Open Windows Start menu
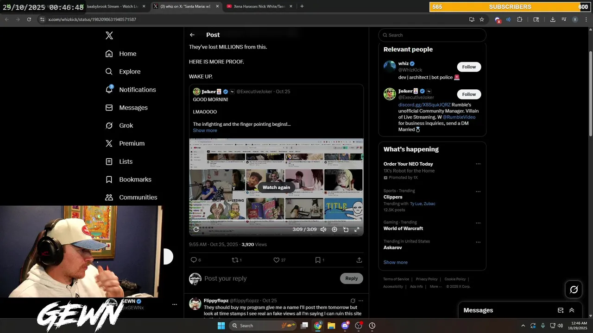Image resolution: width=593 pixels, height=333 pixels. click(x=221, y=326)
